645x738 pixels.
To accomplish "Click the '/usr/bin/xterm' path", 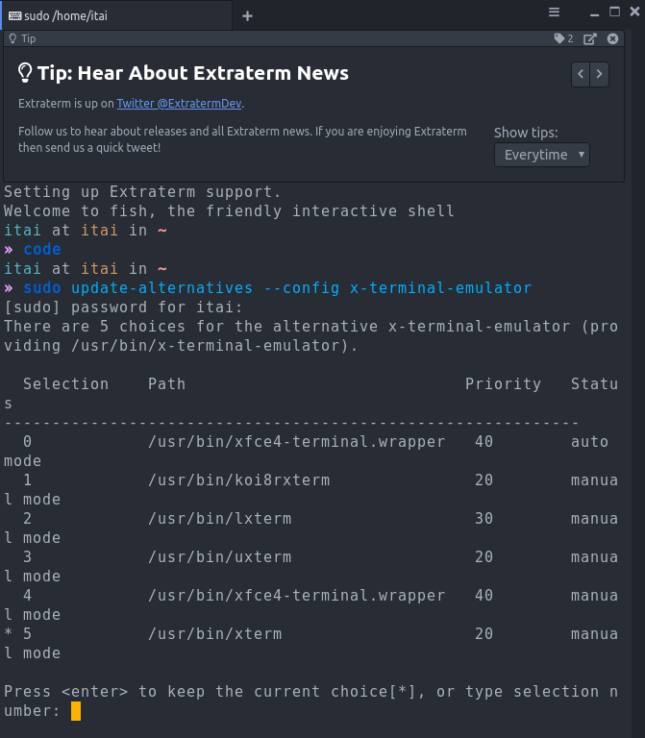I will click(x=215, y=634).
